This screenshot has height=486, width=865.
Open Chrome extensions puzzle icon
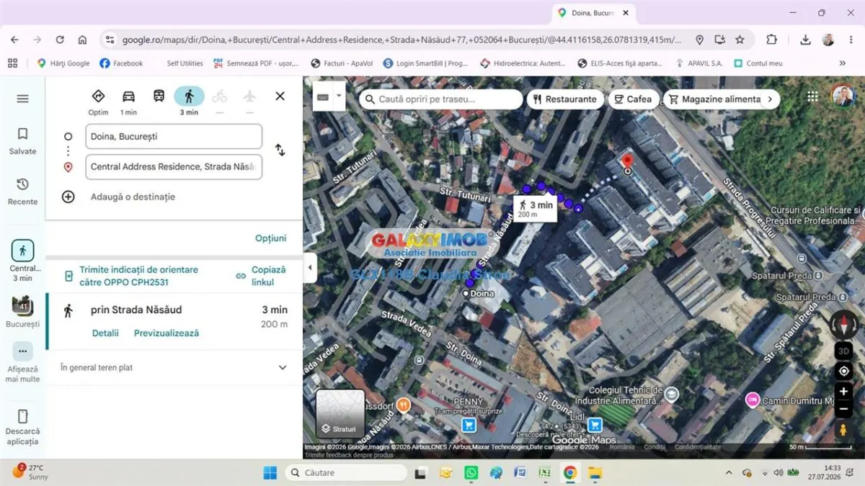[772, 40]
